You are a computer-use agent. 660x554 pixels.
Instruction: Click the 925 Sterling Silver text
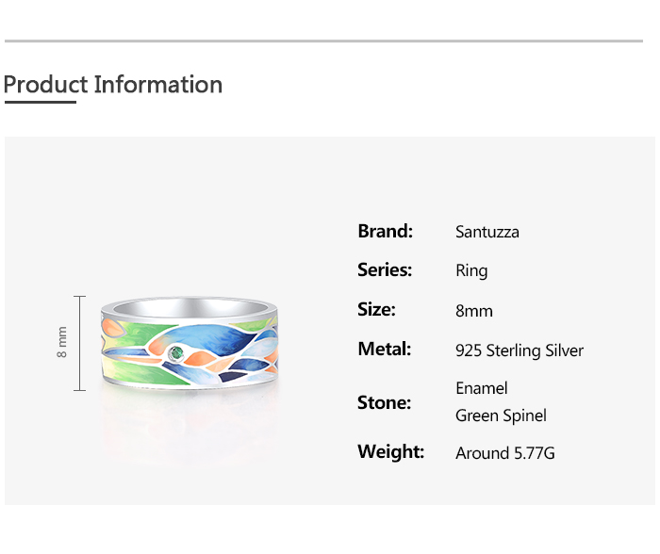pos(519,351)
